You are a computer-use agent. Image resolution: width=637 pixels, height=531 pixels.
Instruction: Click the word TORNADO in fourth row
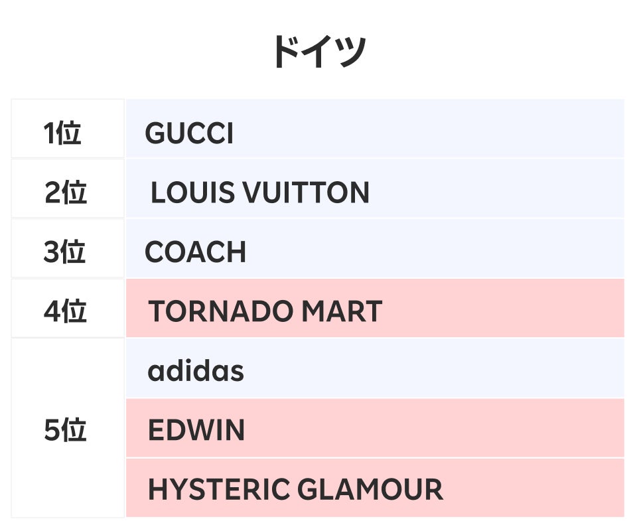[219, 312]
